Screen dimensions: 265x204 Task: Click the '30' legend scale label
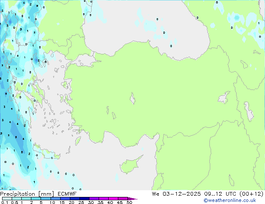pyautogui.click(x=91, y=202)
